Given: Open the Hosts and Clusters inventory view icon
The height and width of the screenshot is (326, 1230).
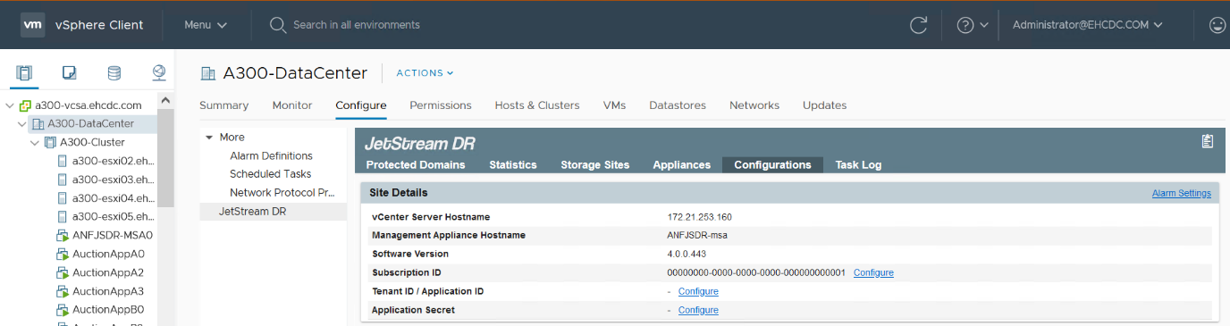Looking at the screenshot, I should click(x=24, y=72).
